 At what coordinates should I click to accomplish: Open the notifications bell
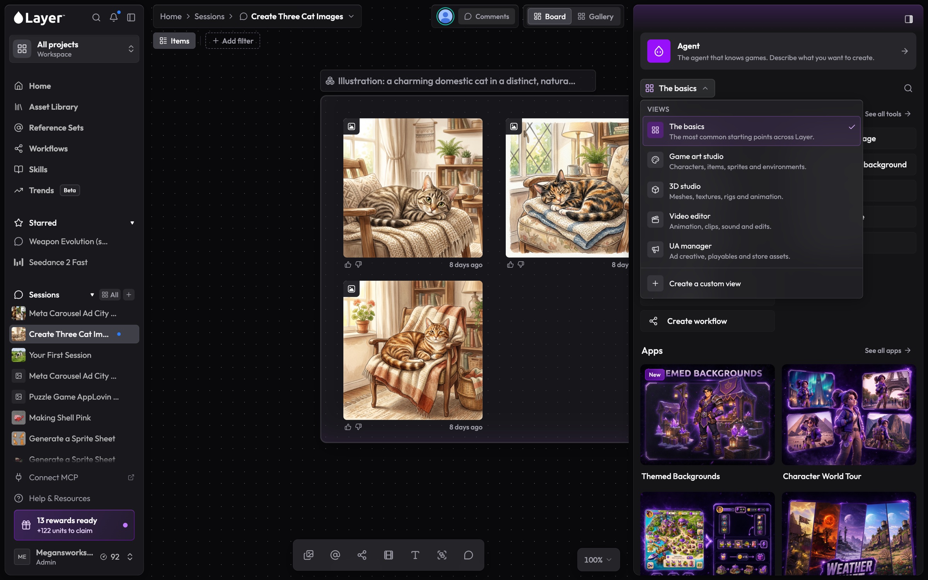[x=114, y=17]
